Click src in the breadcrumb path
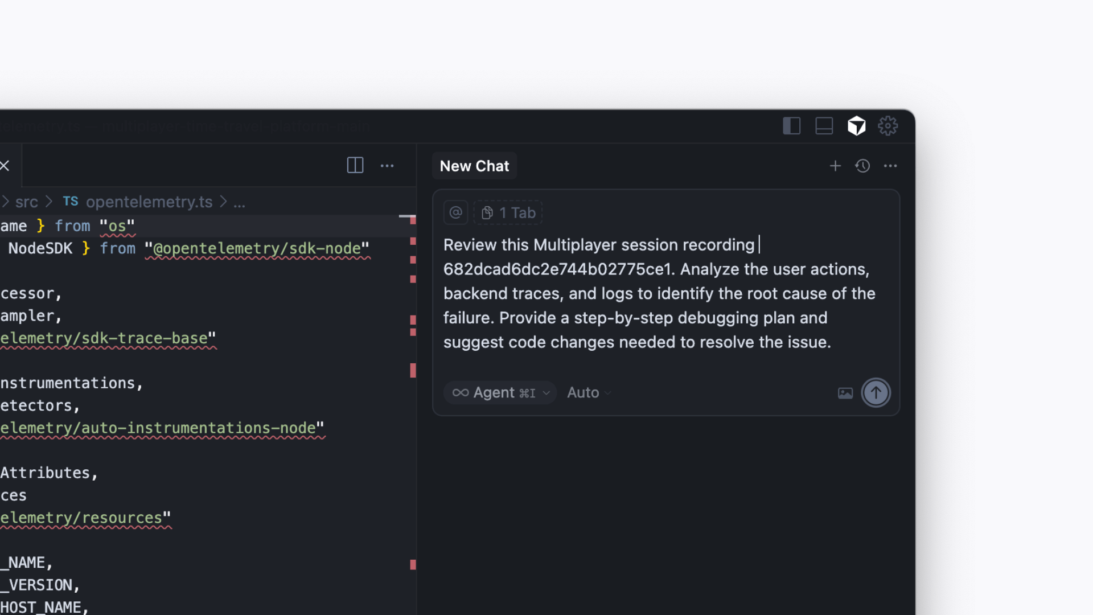The height and width of the screenshot is (615, 1093). [x=26, y=202]
